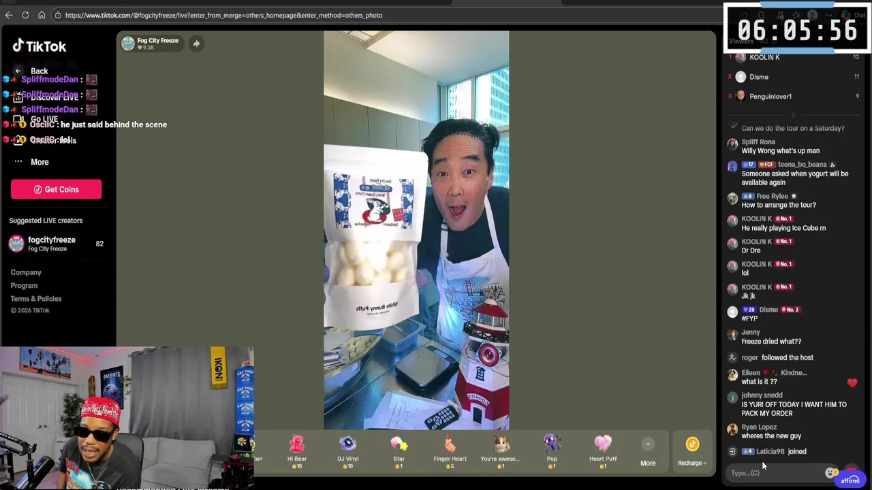872x490 pixels.
Task: Click the Get Coins button
Action: tap(56, 189)
